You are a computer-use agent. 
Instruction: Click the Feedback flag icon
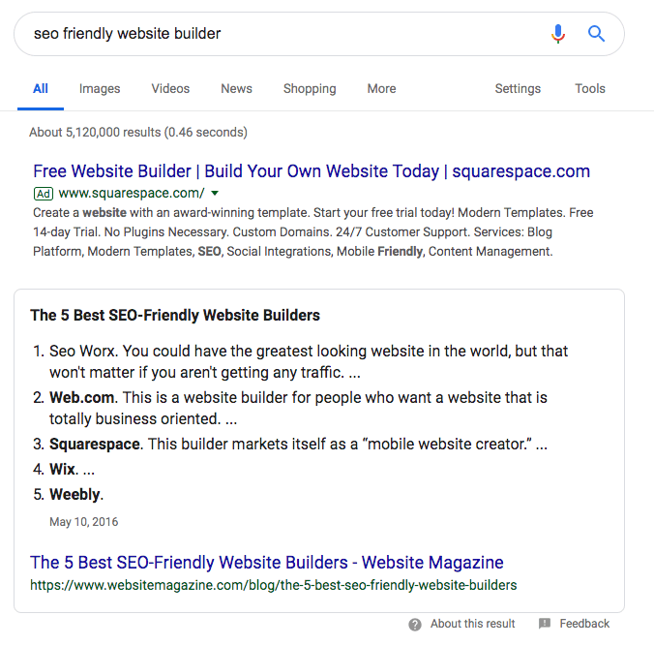545,624
